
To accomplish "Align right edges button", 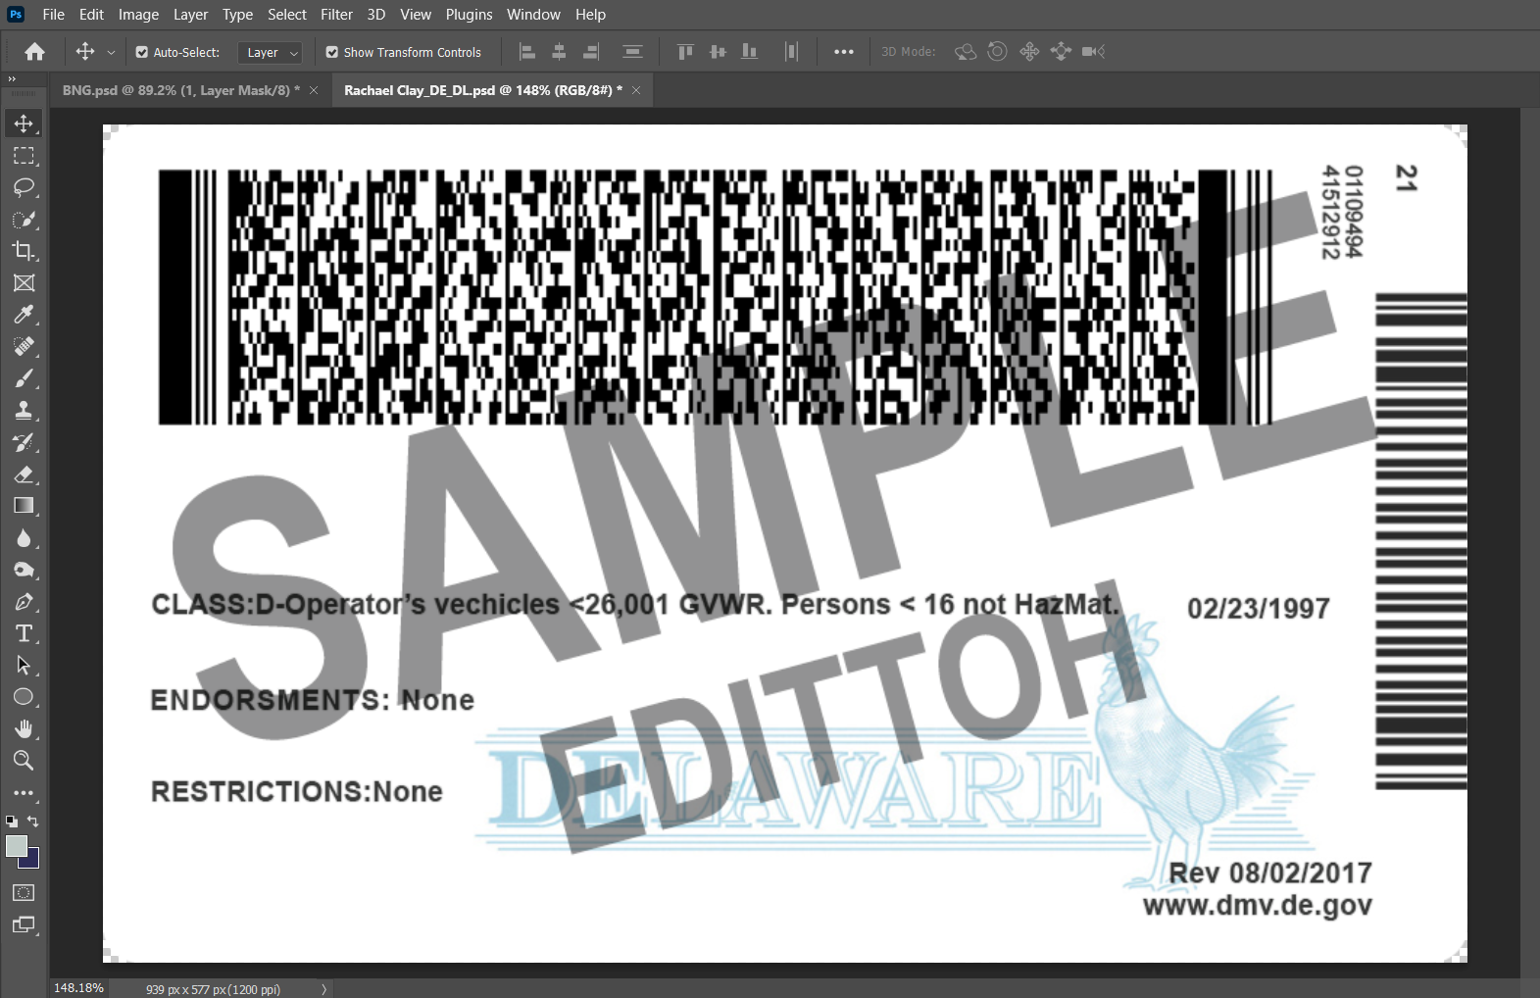I will 591,52.
